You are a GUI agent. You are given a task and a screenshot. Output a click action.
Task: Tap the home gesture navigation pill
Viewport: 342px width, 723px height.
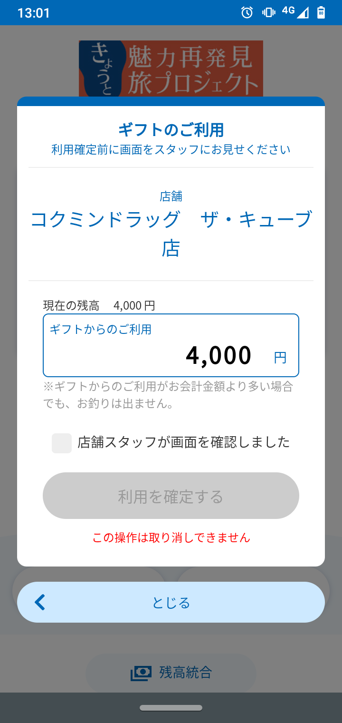pos(171,708)
